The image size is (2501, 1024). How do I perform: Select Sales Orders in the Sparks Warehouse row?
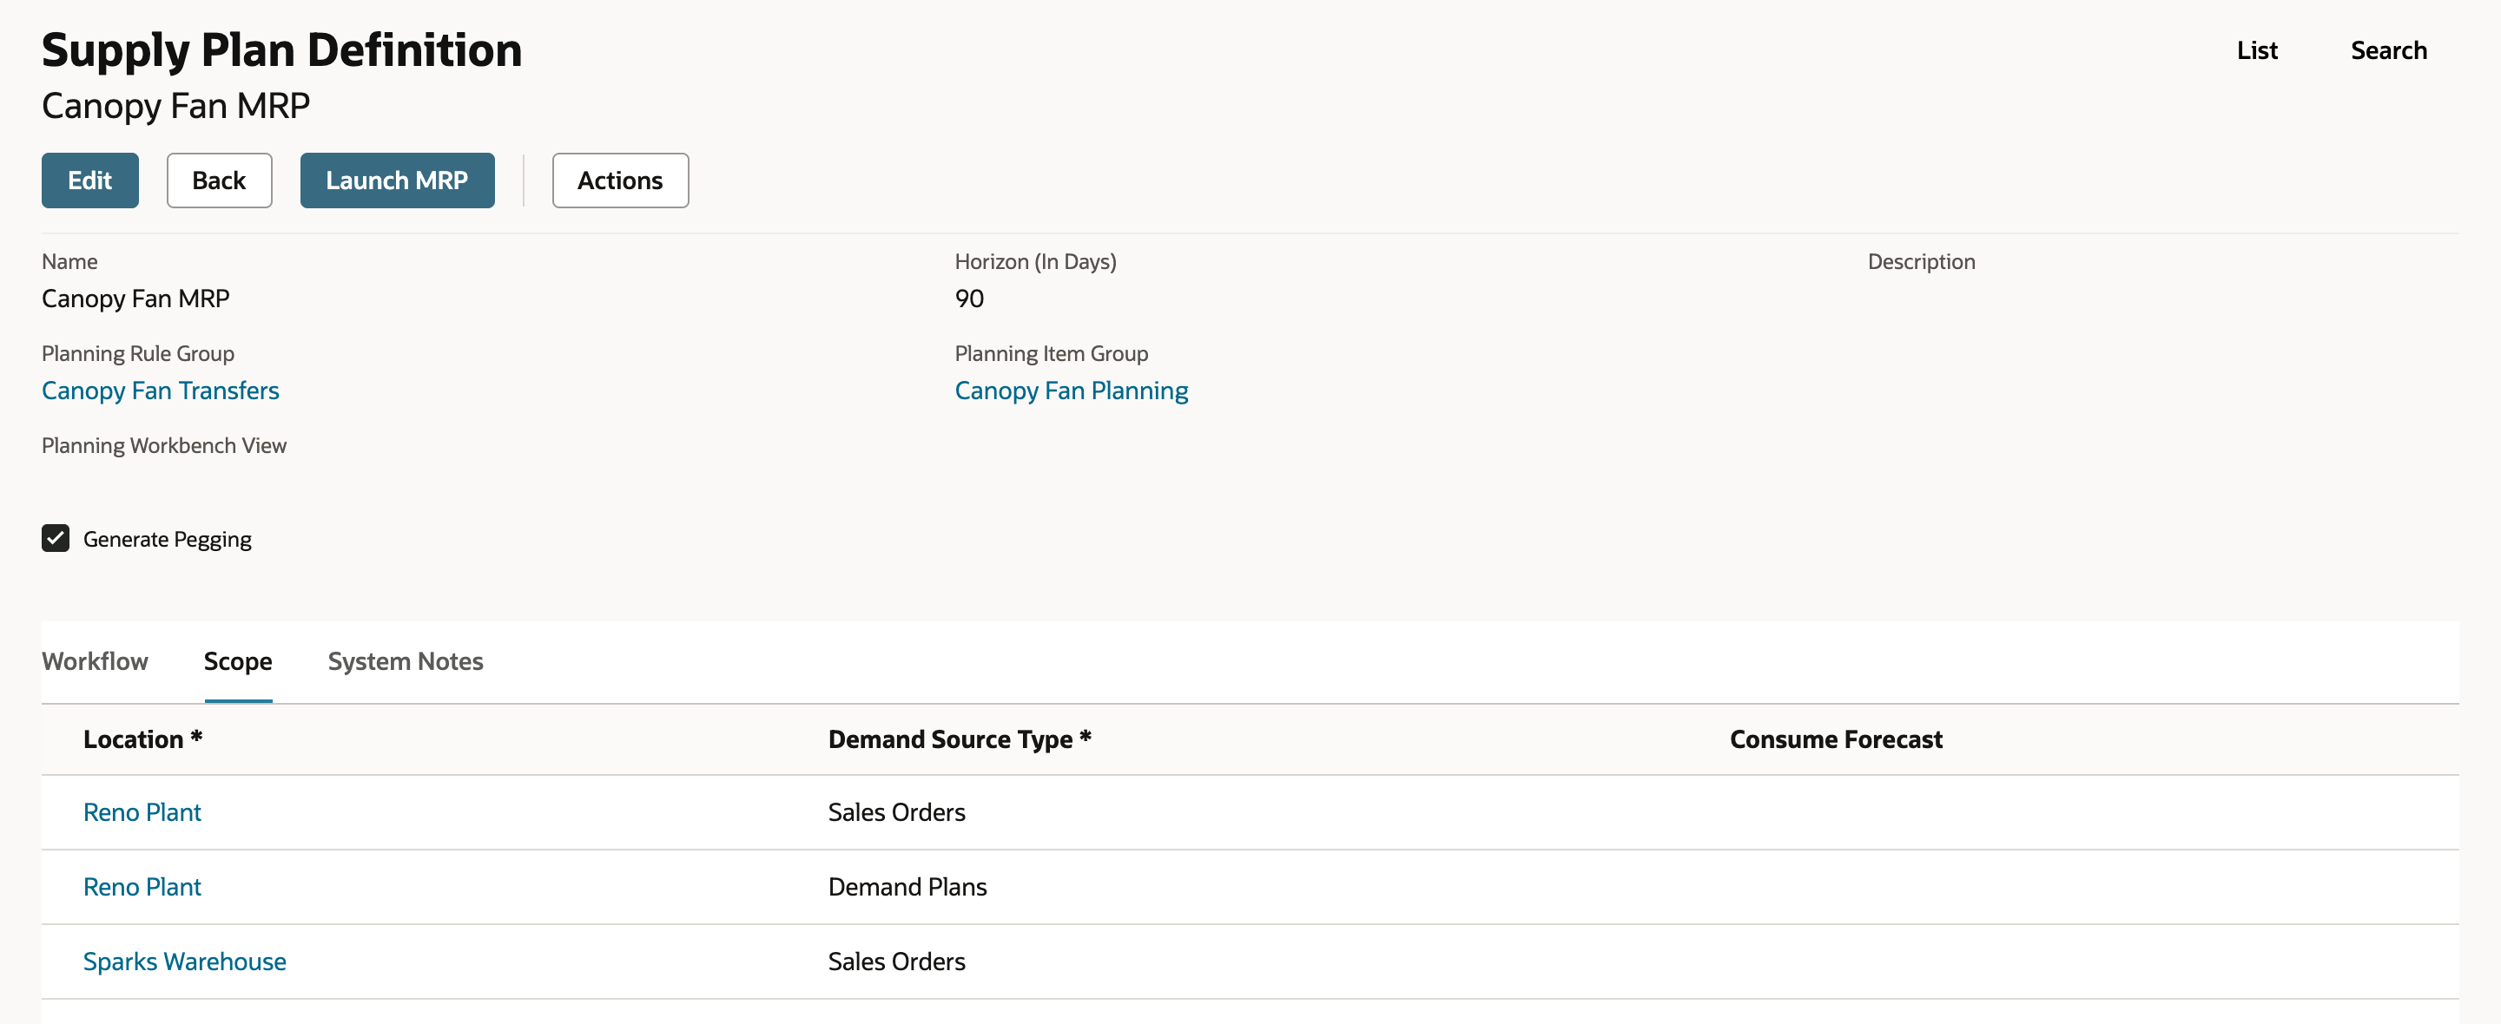tap(896, 962)
